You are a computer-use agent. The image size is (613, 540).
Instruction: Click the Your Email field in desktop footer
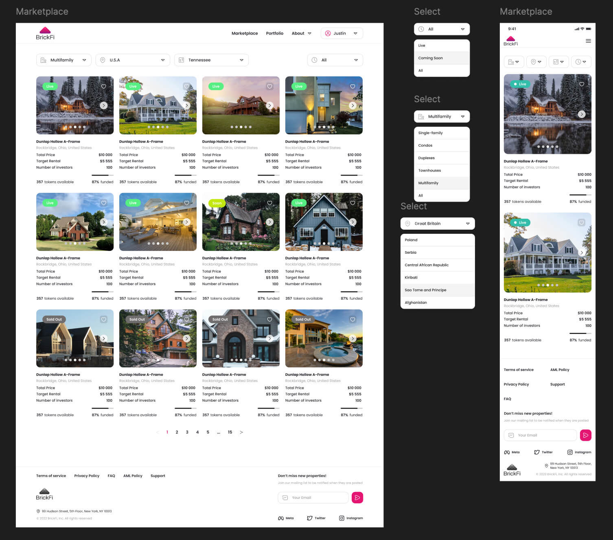pos(313,498)
